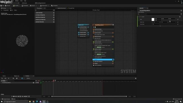Add a renderer via Render plus icon
Image resolution: width=183 pixels, height=103 pixels.
[x=113, y=64]
